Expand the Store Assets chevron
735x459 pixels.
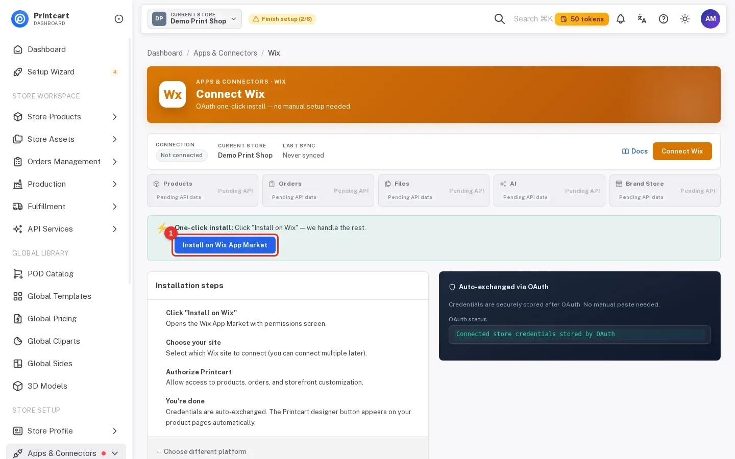pyautogui.click(x=115, y=139)
